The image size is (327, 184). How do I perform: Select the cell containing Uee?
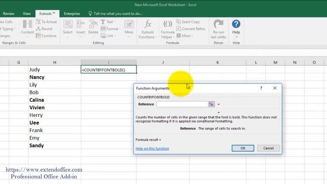[x=55, y=123]
